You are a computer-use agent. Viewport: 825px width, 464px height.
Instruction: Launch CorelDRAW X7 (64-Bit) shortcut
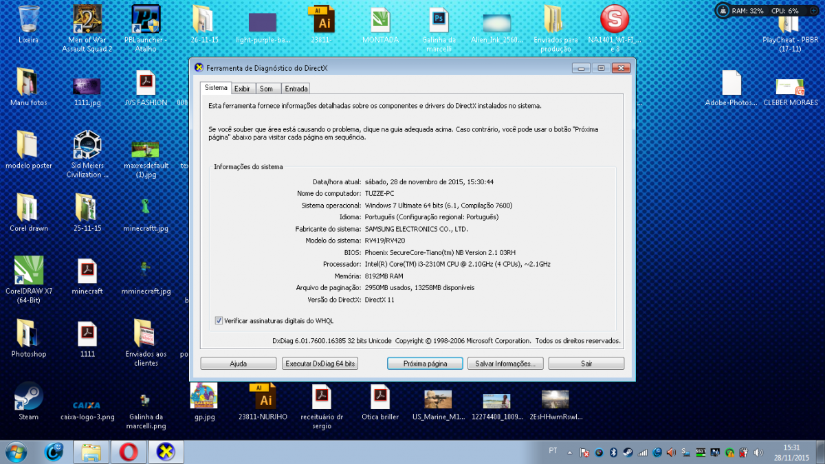point(29,279)
